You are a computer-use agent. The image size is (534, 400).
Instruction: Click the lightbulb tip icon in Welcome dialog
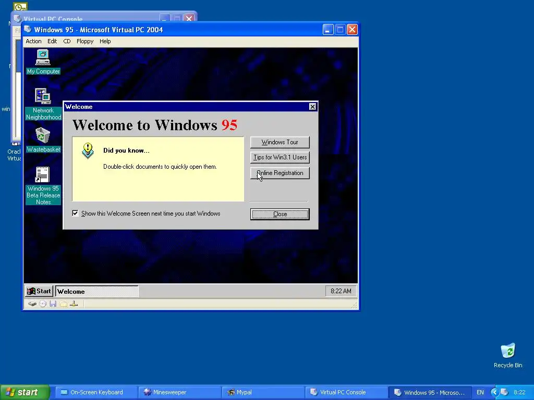(88, 151)
